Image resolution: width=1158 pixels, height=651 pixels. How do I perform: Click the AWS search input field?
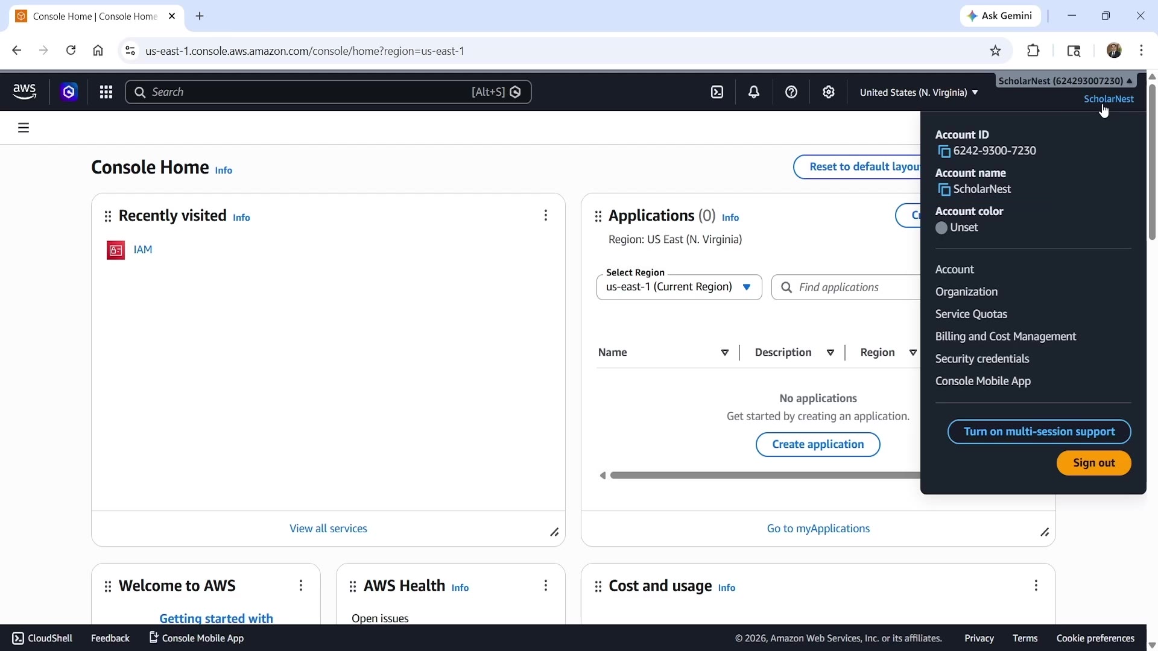click(x=328, y=92)
